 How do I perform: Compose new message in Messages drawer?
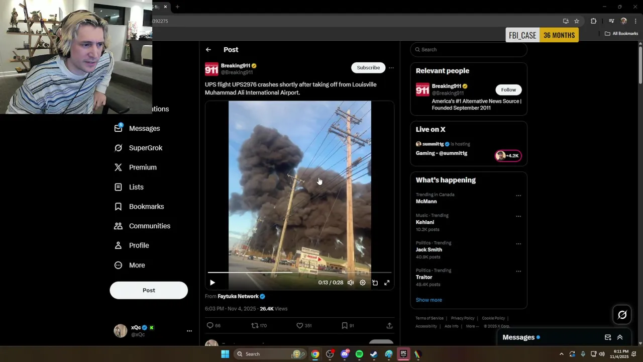[608, 337]
